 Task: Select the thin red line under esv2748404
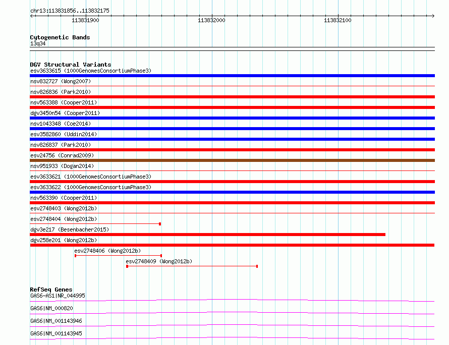point(95,224)
